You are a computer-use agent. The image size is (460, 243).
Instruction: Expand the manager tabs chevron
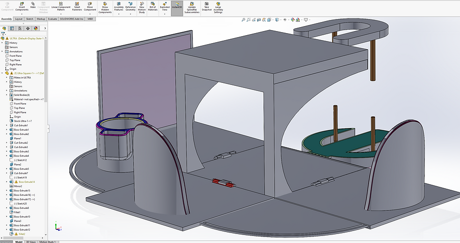pyautogui.click(x=45, y=29)
